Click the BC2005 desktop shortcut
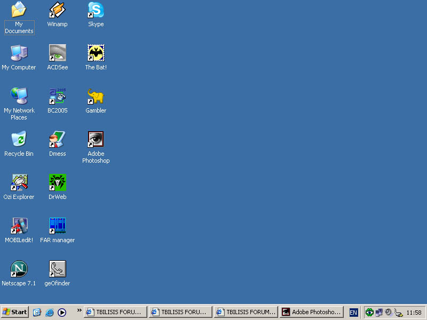427x320 pixels. pyautogui.click(x=57, y=101)
